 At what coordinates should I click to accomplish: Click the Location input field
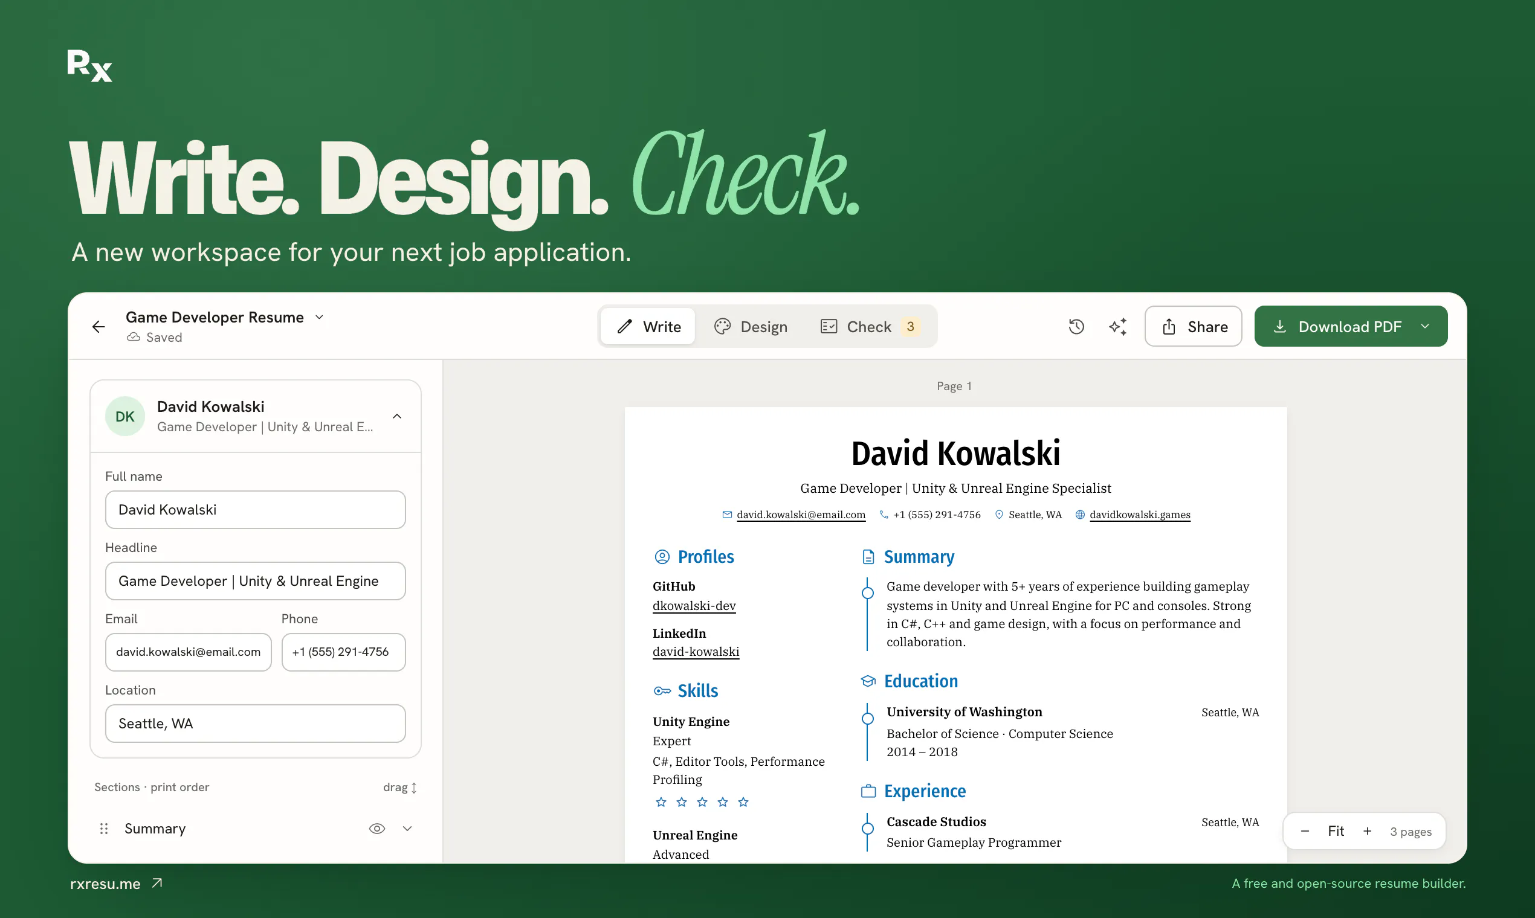click(x=256, y=723)
